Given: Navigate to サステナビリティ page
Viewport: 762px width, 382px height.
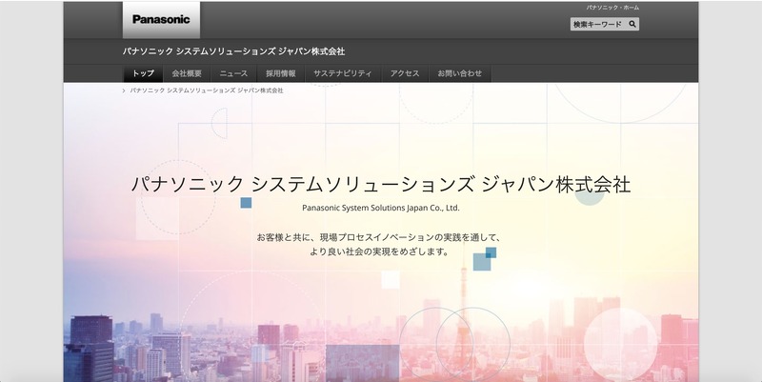Looking at the screenshot, I should [342, 73].
